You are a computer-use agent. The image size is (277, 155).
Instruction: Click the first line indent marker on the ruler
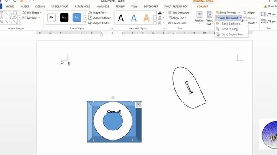pyautogui.click(x=102, y=32)
